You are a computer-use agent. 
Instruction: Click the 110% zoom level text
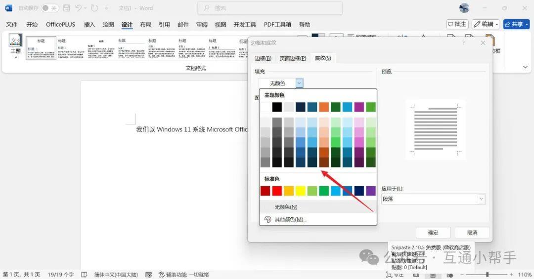click(525, 275)
